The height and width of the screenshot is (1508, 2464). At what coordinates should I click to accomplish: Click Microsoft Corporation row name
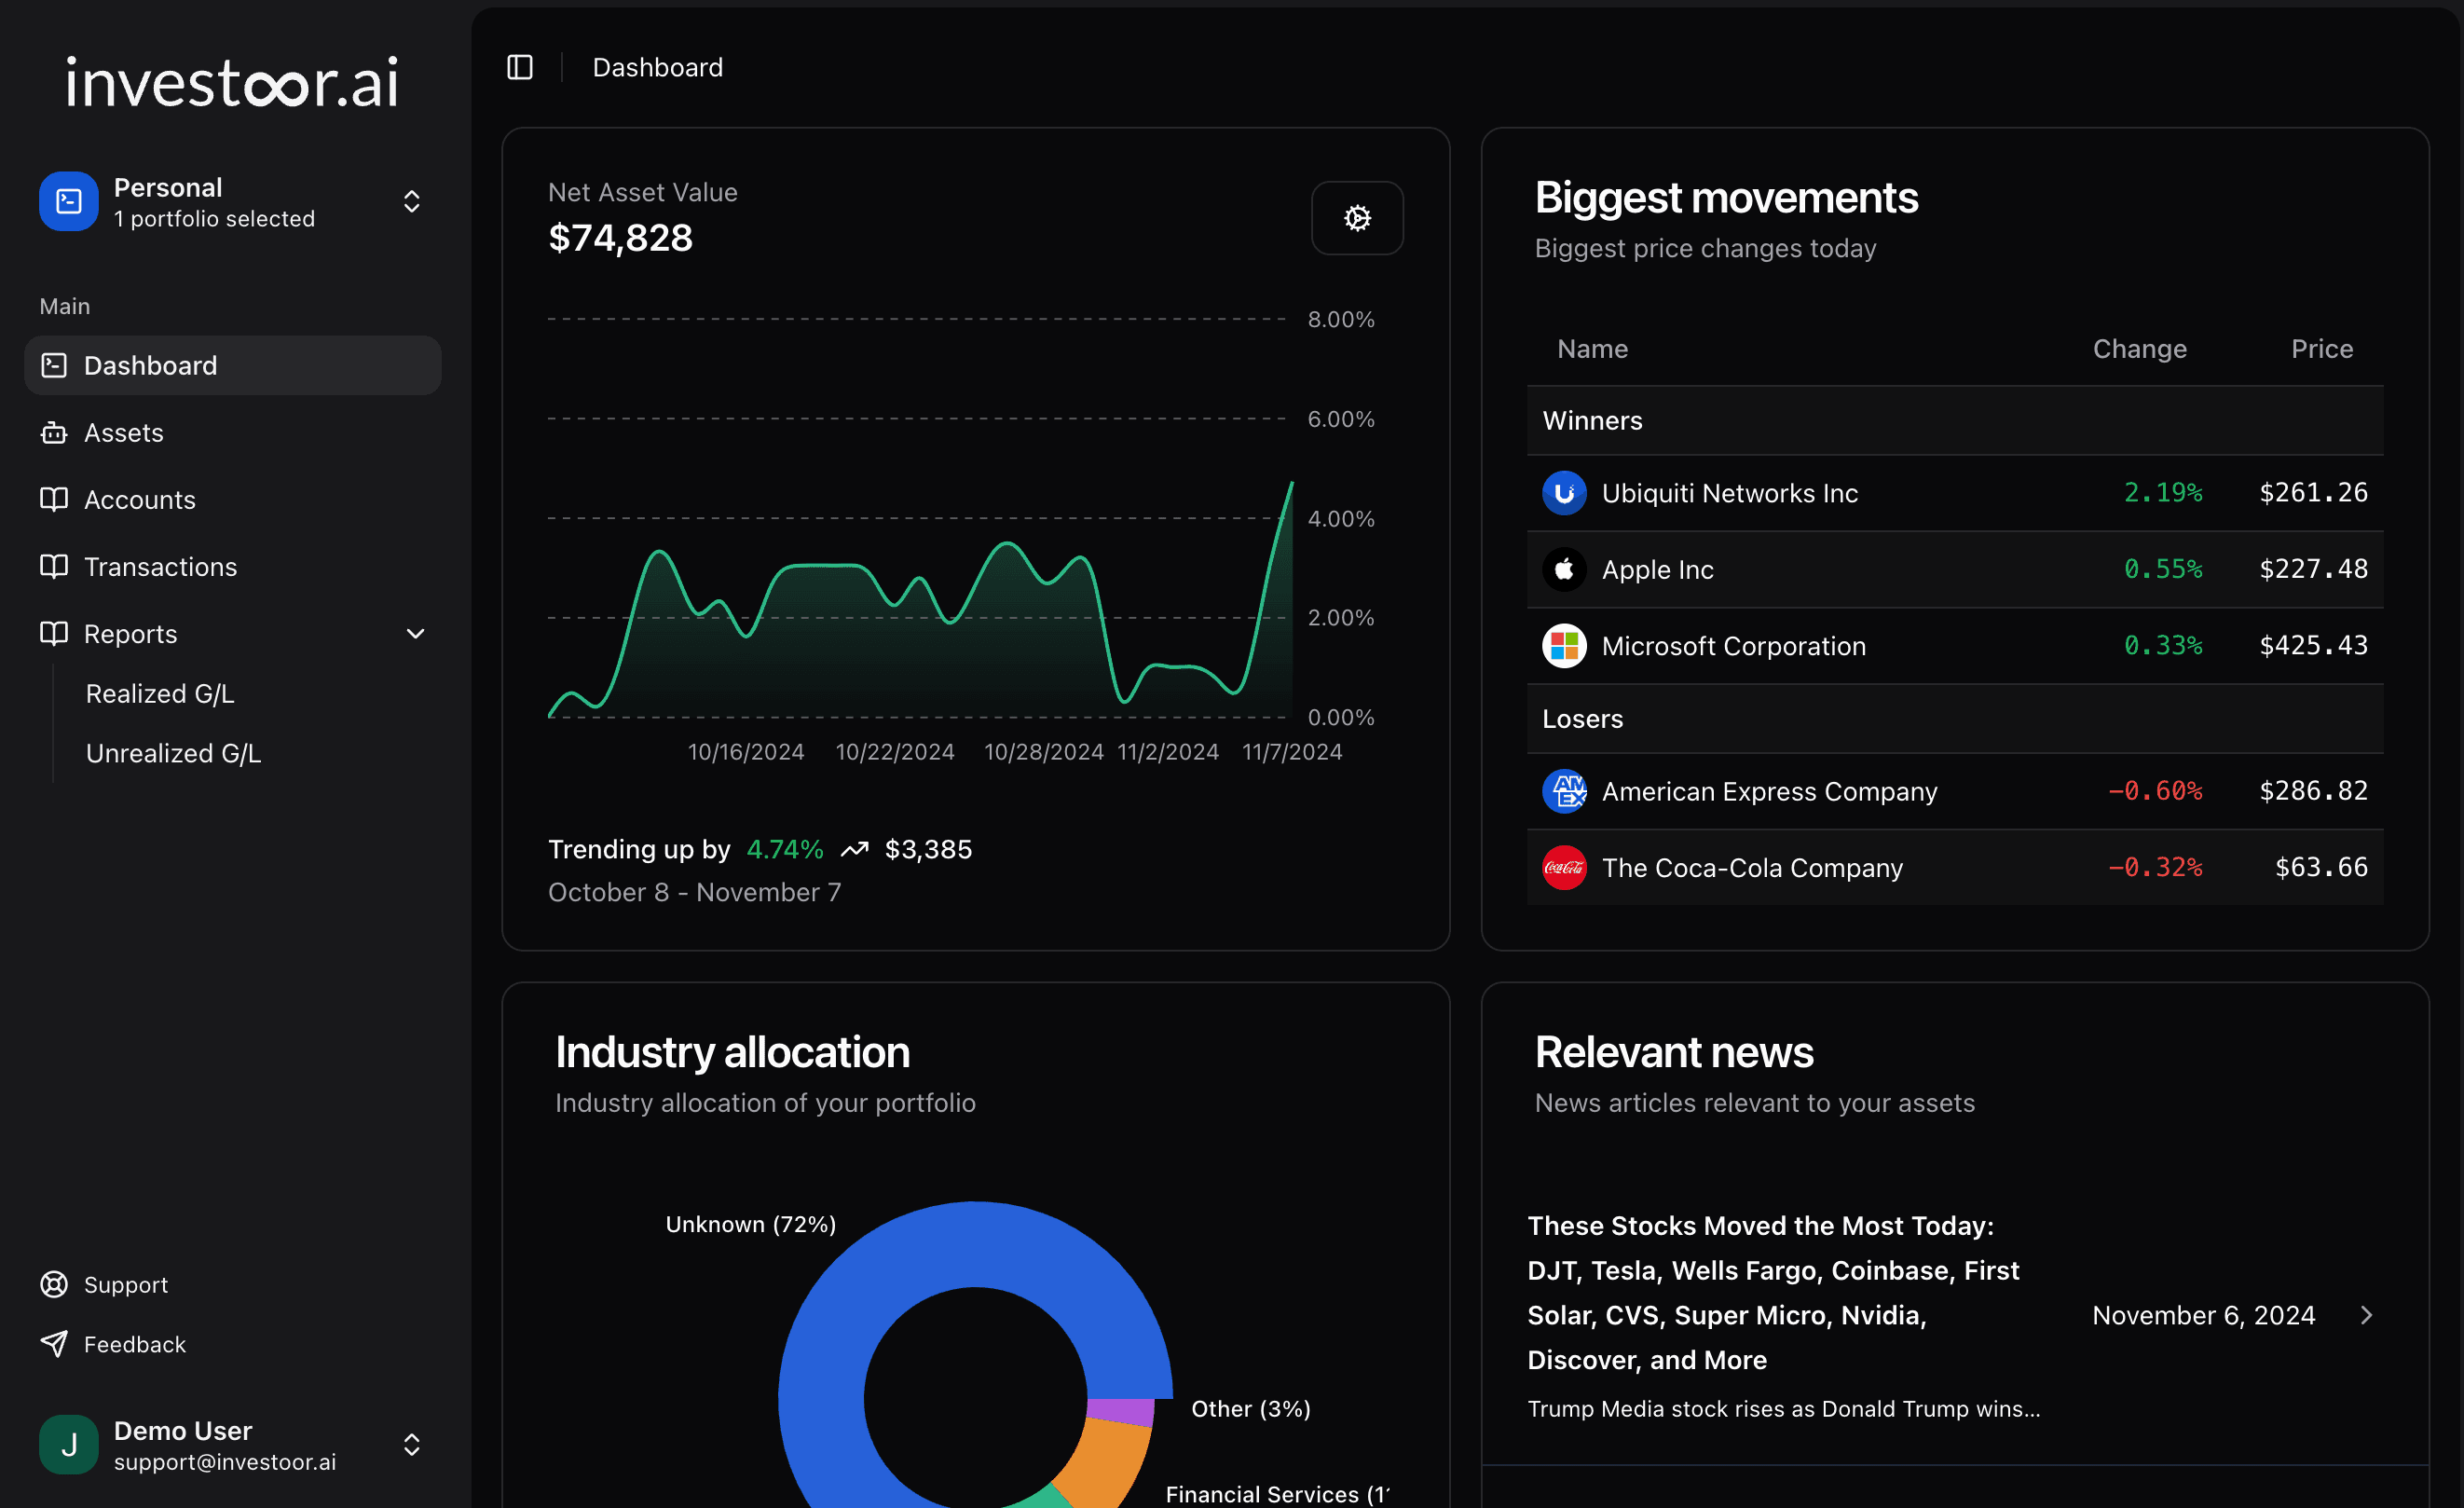pos(1734,646)
